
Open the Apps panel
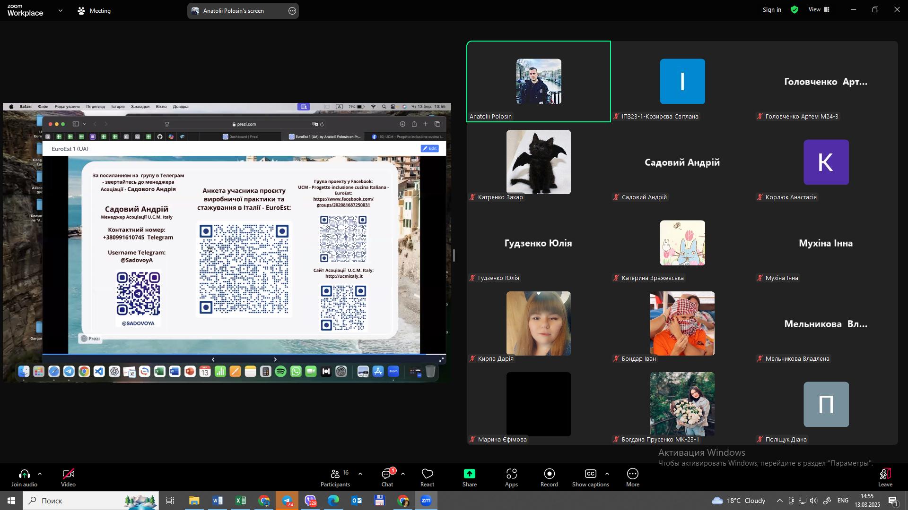[x=512, y=478]
